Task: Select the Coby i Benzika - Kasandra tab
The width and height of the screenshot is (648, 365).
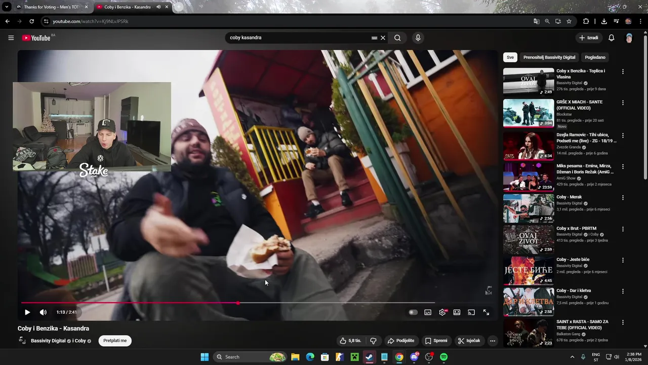Action: coord(127,7)
